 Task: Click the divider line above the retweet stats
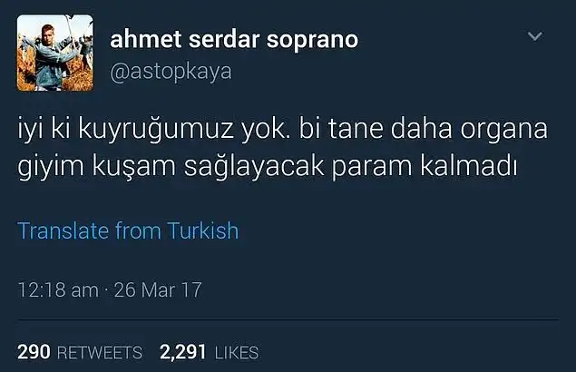point(288,319)
